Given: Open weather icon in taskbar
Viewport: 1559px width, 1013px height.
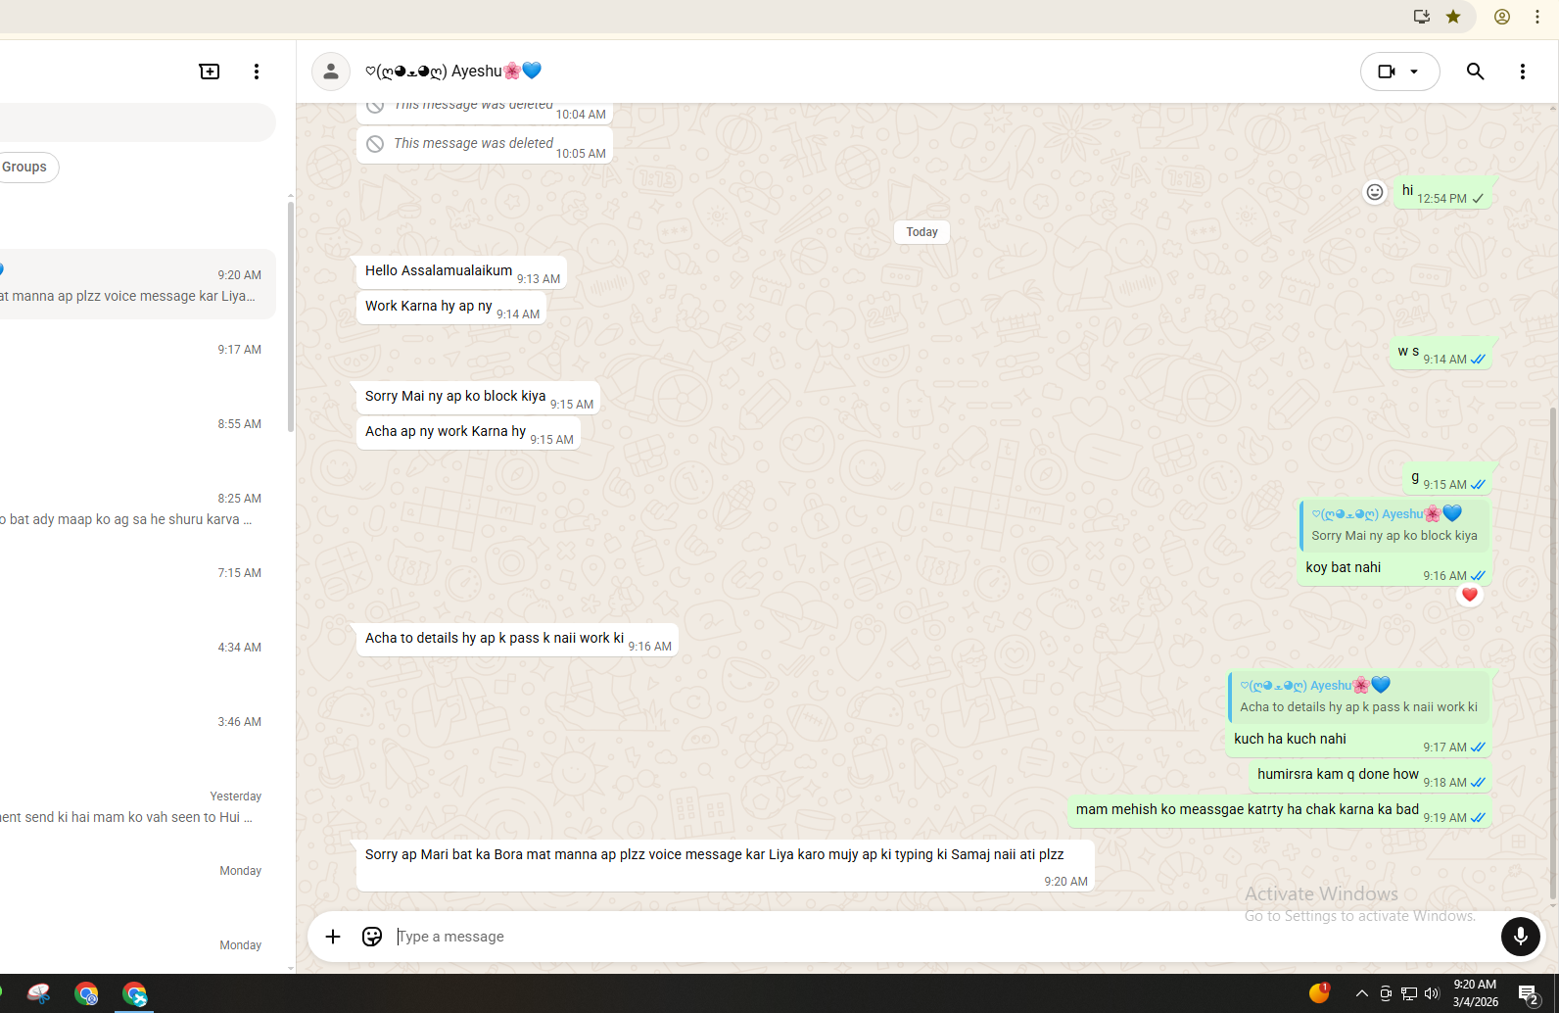Looking at the screenshot, I should [x=1319, y=992].
